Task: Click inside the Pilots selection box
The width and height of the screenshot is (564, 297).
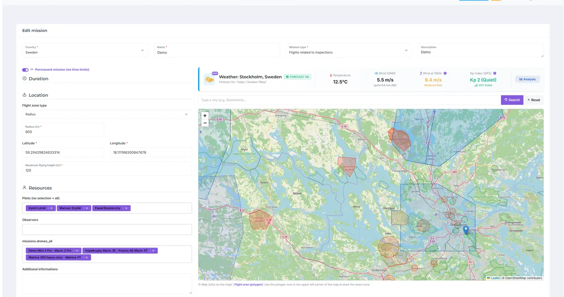Action: pos(107,208)
